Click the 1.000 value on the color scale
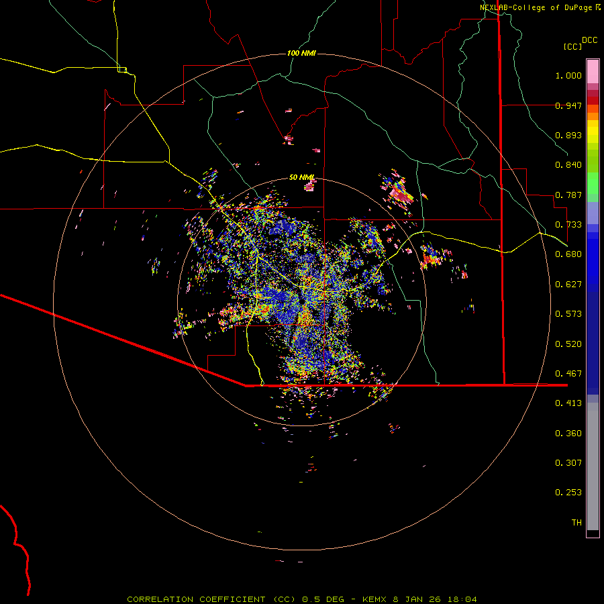The width and height of the screenshot is (604, 604). point(568,75)
